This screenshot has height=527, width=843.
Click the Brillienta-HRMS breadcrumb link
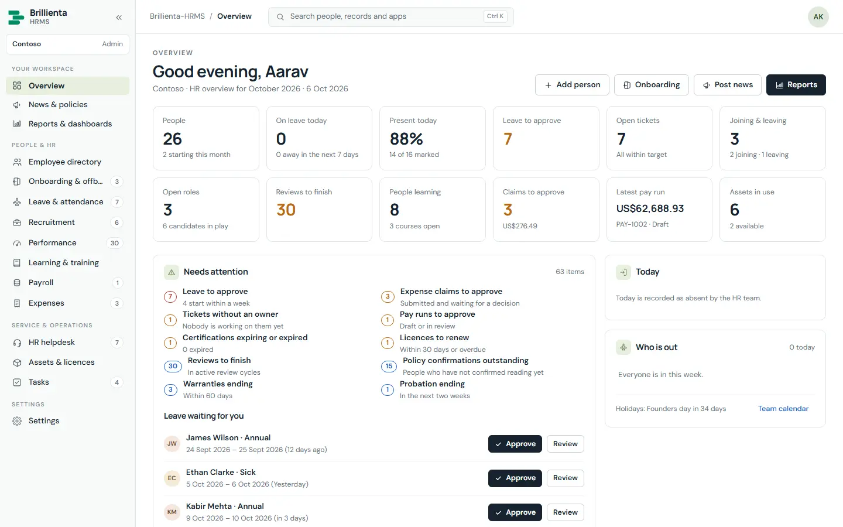click(x=177, y=16)
